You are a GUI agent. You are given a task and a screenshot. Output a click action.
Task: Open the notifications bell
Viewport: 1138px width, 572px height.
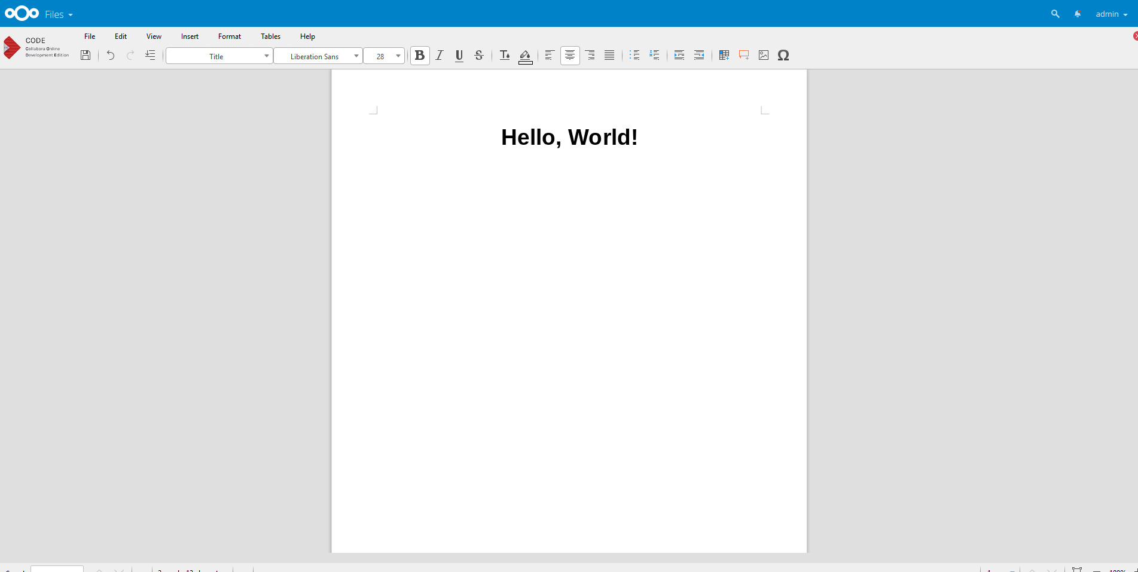point(1078,14)
